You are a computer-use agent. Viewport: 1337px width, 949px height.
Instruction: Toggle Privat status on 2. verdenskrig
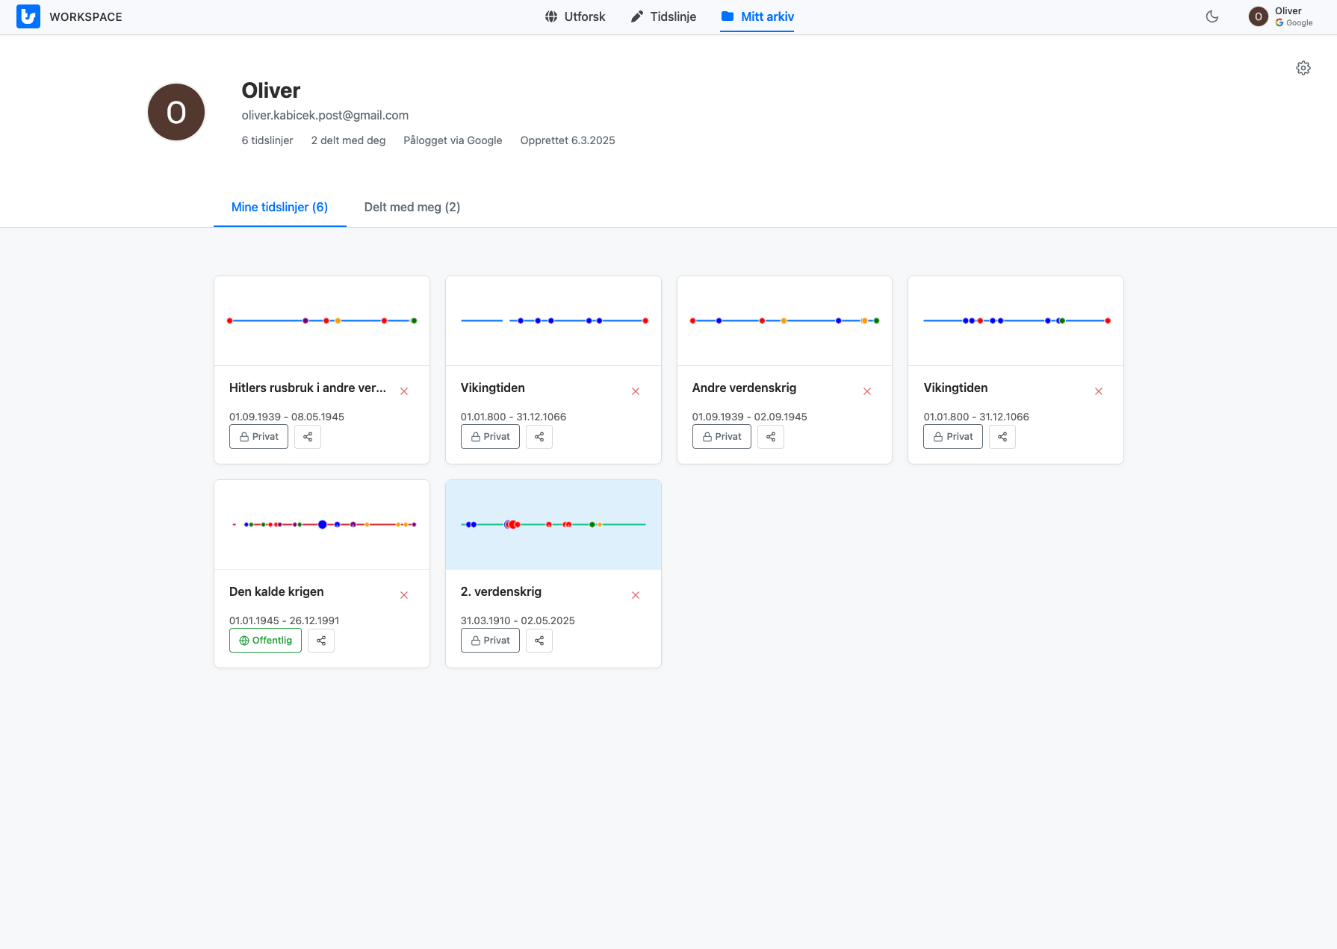(x=490, y=641)
